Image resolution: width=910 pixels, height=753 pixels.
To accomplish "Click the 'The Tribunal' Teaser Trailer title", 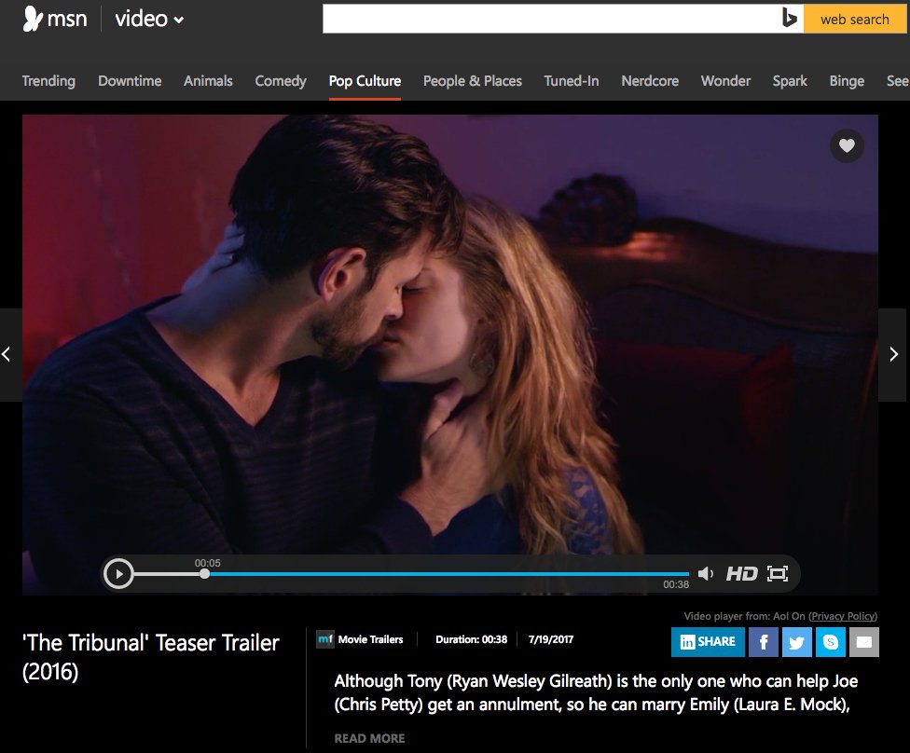I will [151, 657].
